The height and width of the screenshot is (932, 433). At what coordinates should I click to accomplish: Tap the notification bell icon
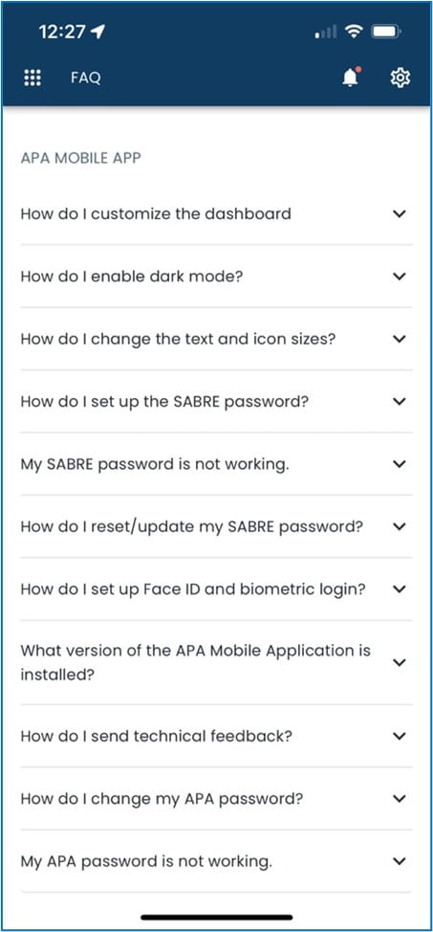[351, 78]
